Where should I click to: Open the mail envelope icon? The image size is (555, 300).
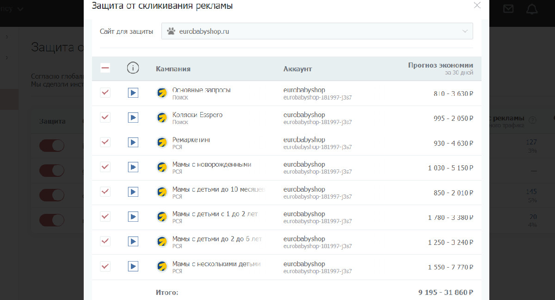tap(508, 9)
